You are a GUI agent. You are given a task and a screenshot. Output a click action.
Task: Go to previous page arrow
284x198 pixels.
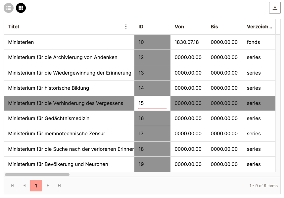pyautogui.click(x=24, y=186)
